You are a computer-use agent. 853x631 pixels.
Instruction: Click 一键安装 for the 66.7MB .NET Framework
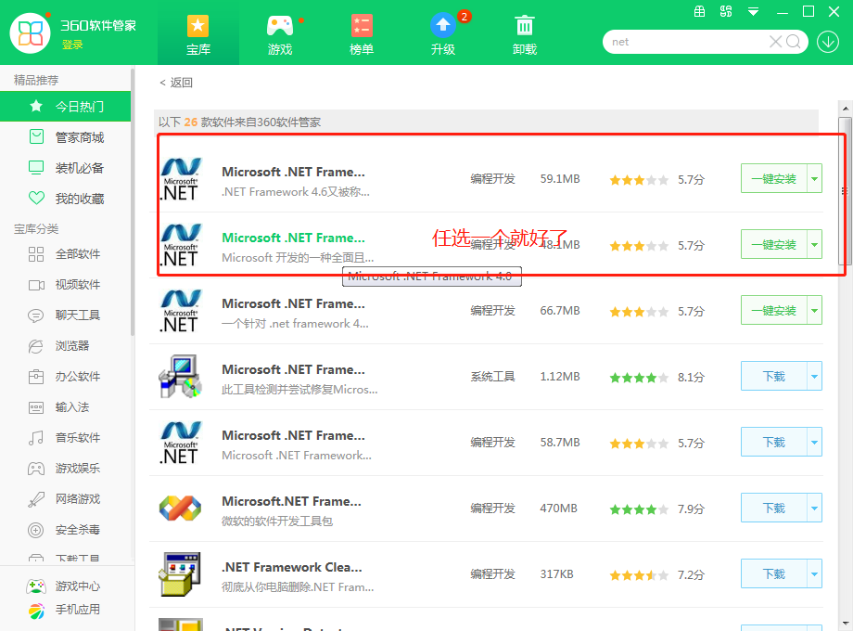click(773, 310)
